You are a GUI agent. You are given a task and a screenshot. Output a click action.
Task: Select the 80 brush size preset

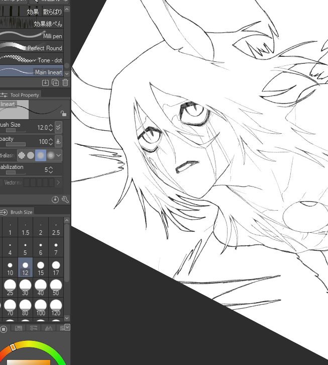coord(25,308)
